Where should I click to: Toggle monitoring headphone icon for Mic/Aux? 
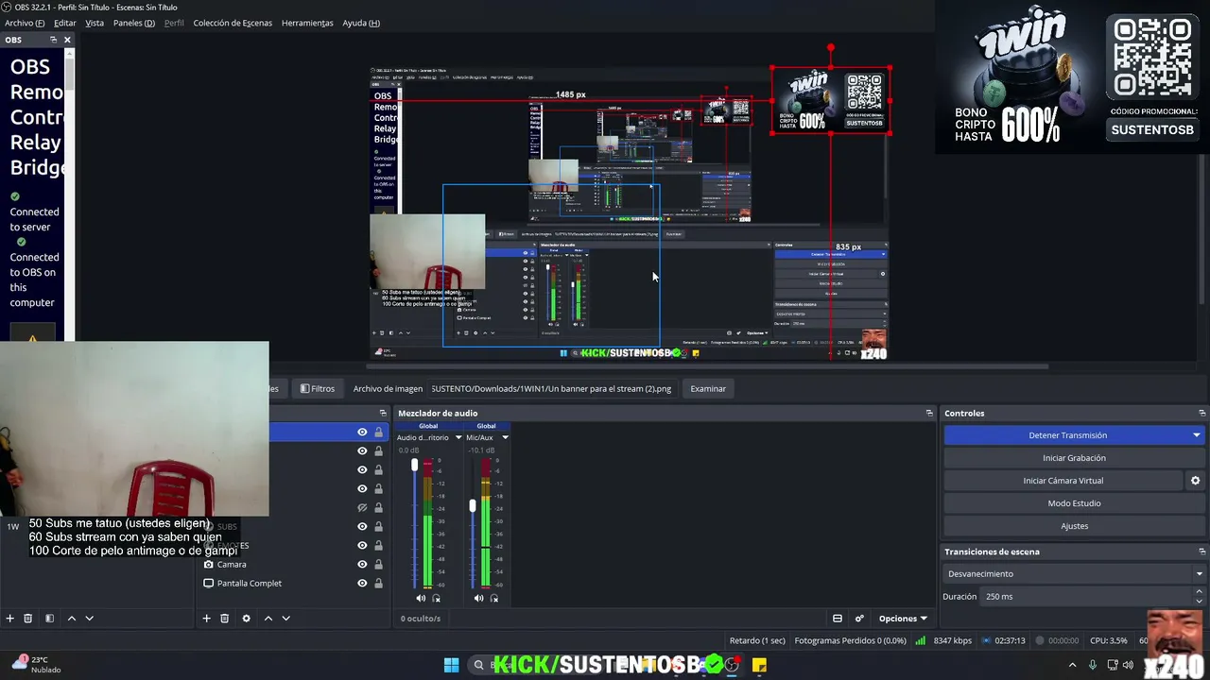click(493, 598)
